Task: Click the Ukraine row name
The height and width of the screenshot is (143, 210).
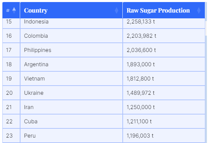Action: pos(34,93)
